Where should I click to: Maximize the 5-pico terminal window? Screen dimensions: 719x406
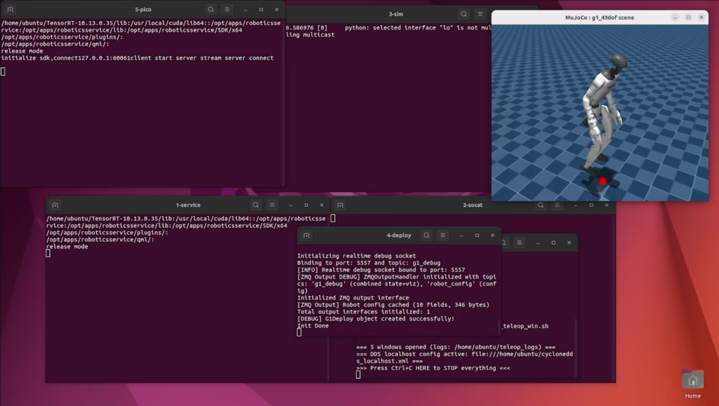click(261, 9)
